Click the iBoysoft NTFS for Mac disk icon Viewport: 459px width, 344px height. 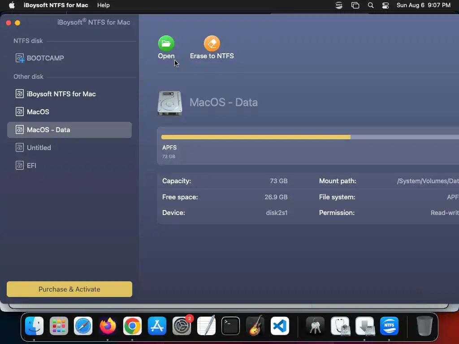(20, 94)
